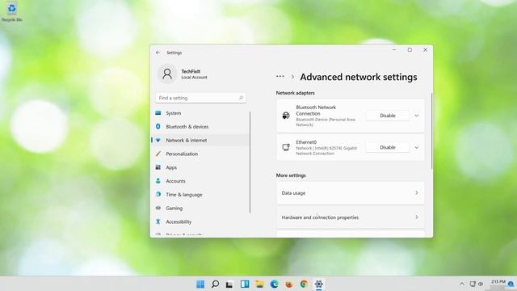Screen dimensions: 517x291
Task: Select the Personalization brush icon
Action: [158, 154]
